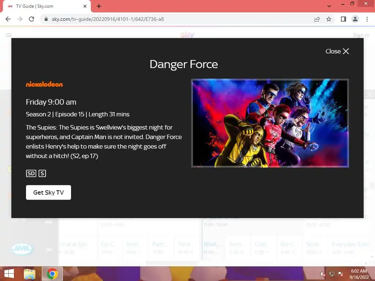Open the Chrome side panel
Viewport: 375px width, 281px height.
click(x=344, y=19)
